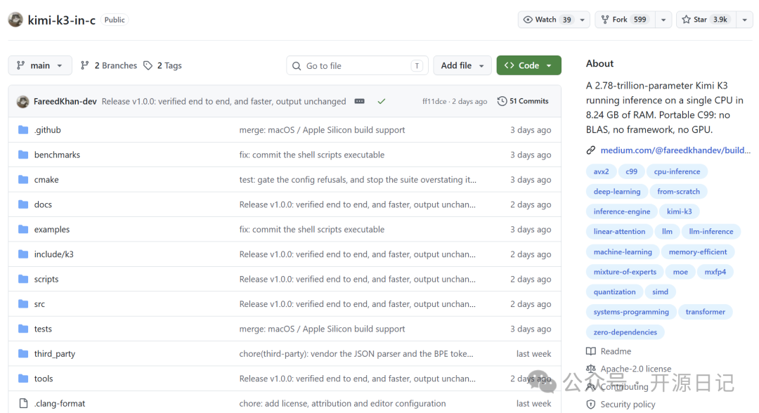Click the tests folder icon
Image resolution: width=759 pixels, height=413 pixels.
click(x=23, y=329)
